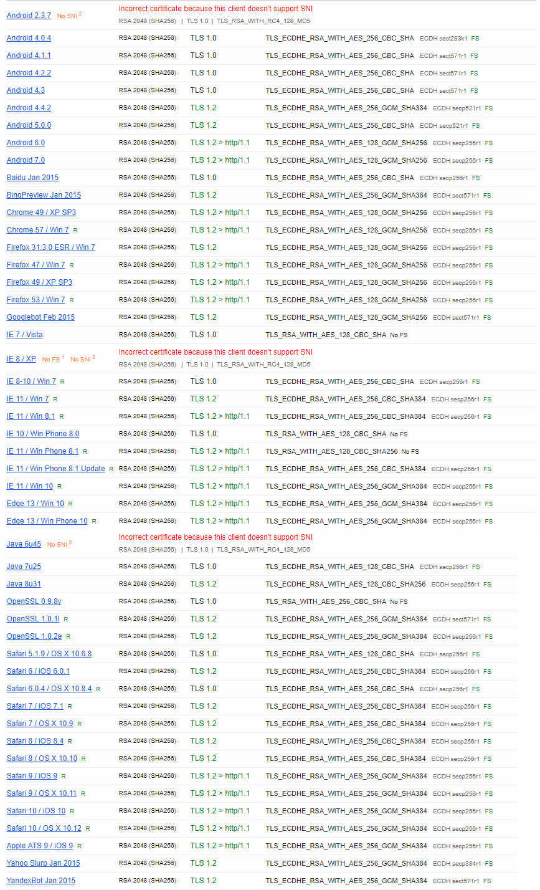The width and height of the screenshot is (540, 890).
Task: Open the Android 4.0.4 client link
Action: [29, 38]
